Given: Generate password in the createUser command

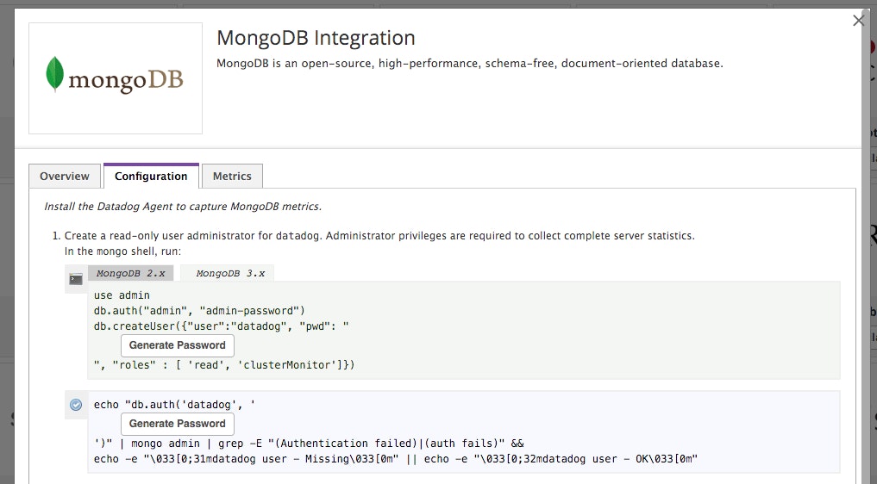Looking at the screenshot, I should [178, 345].
